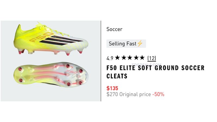Viewport: 217px width, 122px height.
Task: Click the F50 logo on the soleplate
Action: point(72,72)
